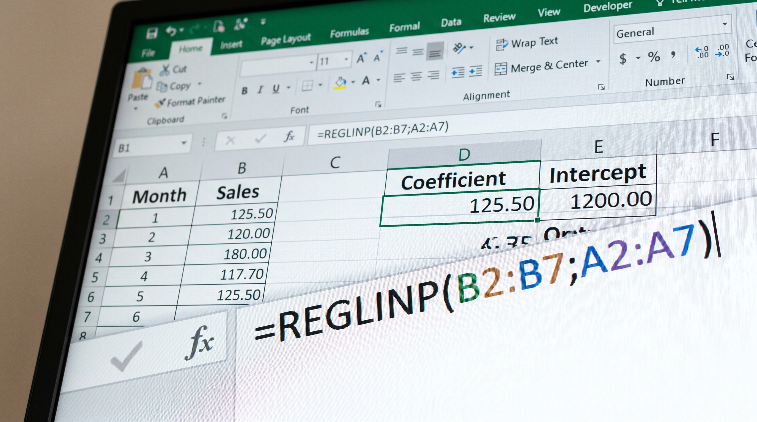This screenshot has width=757, height=422.
Task: Increase font size with large A
Action: (361, 58)
